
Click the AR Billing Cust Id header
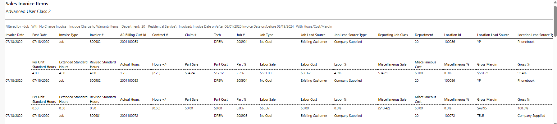tap(133, 35)
